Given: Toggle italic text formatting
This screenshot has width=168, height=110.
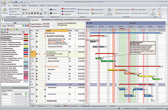Looking at the screenshot, I should 26,13.
